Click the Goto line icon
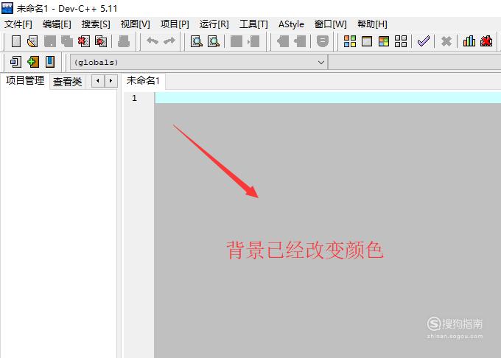 pos(253,41)
